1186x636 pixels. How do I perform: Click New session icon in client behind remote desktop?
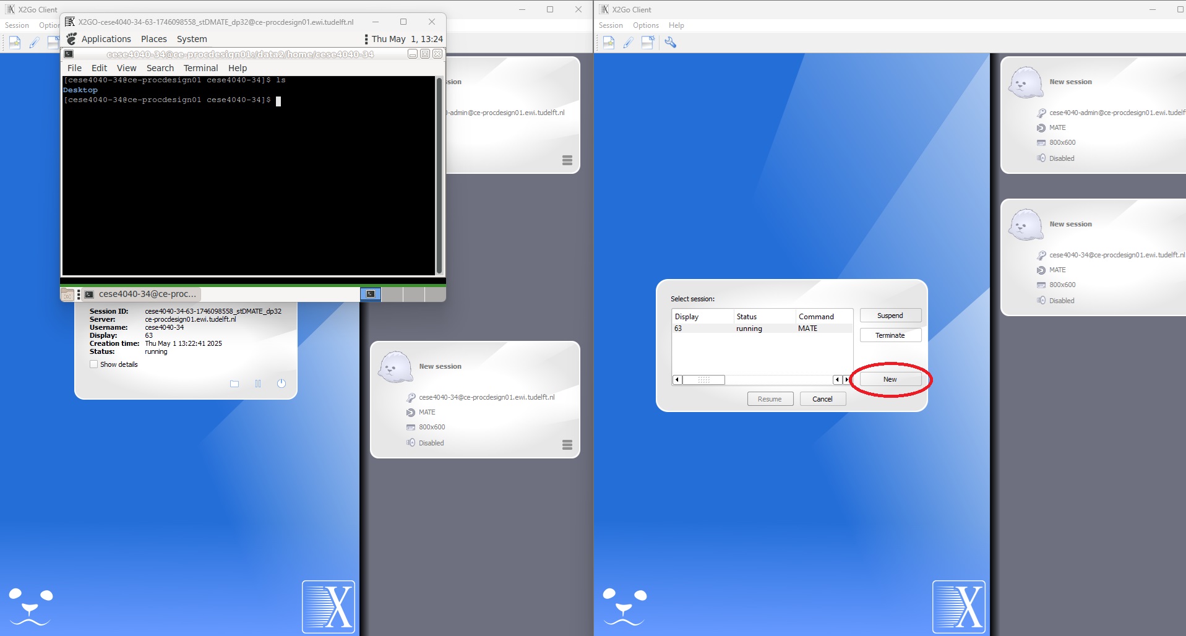15,42
